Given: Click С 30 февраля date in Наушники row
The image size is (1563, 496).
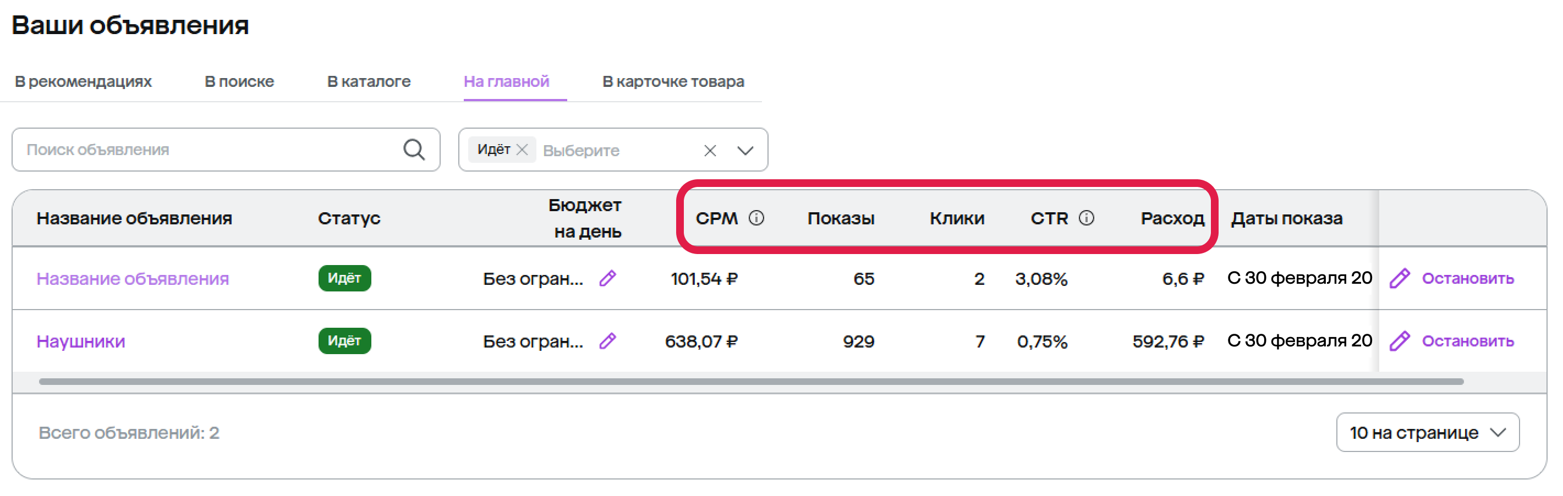Looking at the screenshot, I should click(x=1299, y=341).
